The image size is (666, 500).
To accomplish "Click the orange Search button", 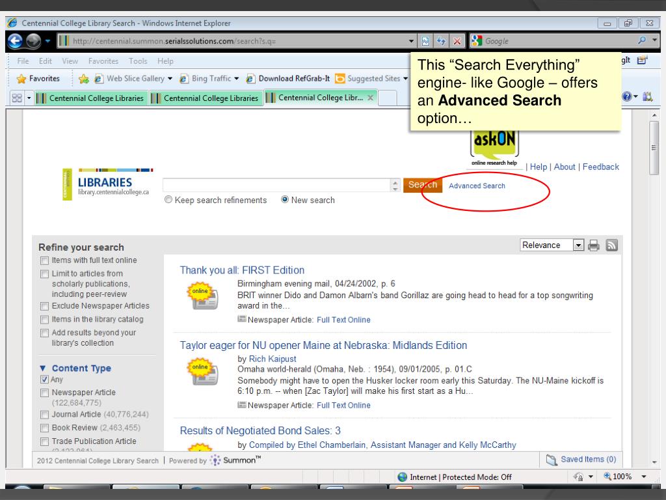I will [x=423, y=185].
